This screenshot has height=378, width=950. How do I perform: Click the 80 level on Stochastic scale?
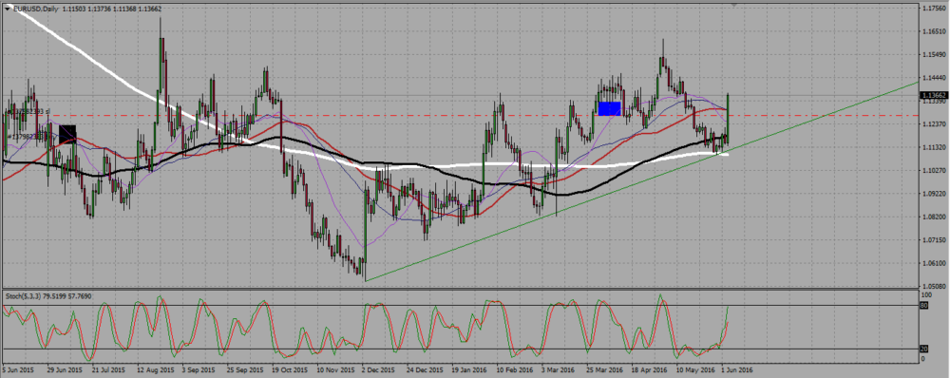coord(924,306)
